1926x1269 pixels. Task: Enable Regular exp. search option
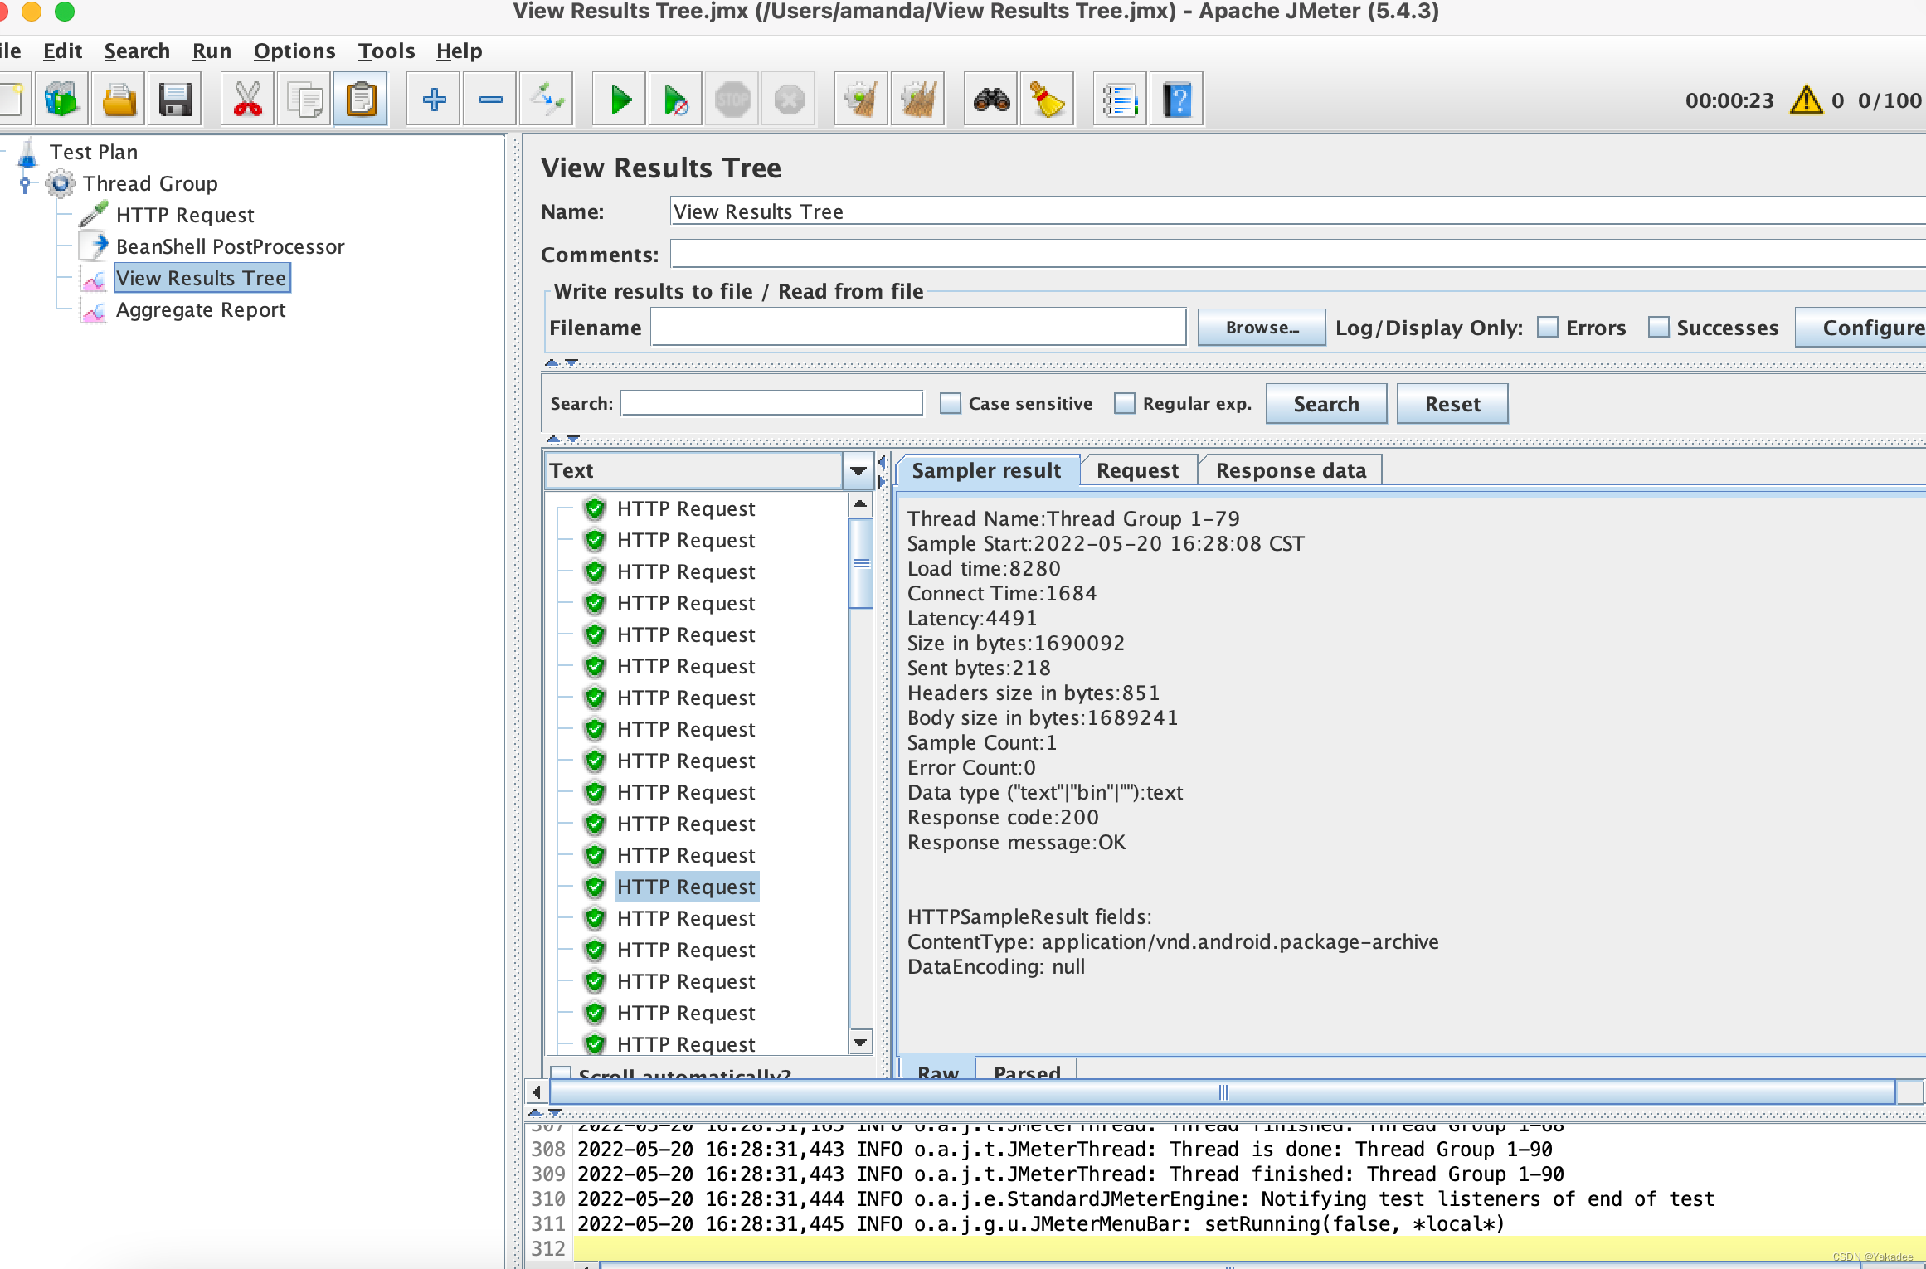[1125, 404]
